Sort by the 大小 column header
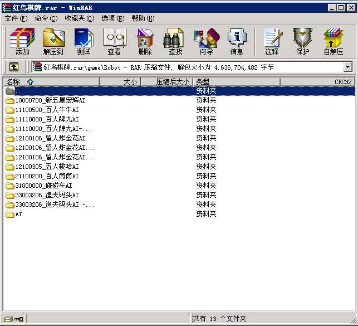358x326 pixels. (x=120, y=82)
